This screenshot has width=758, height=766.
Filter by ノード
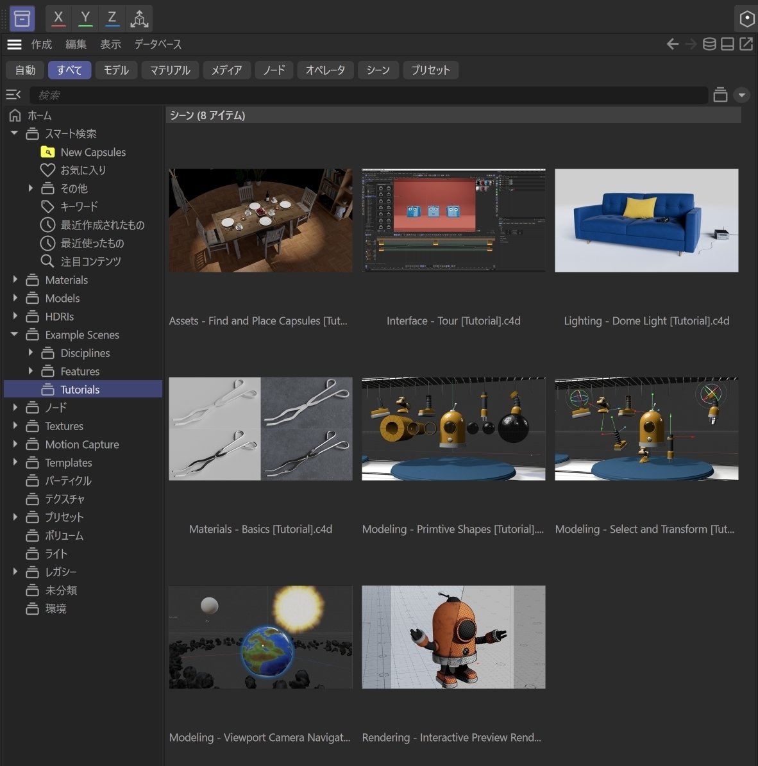[x=274, y=71]
